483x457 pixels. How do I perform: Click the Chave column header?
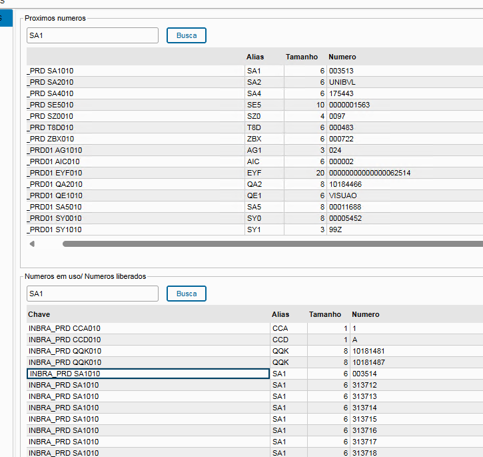39,314
